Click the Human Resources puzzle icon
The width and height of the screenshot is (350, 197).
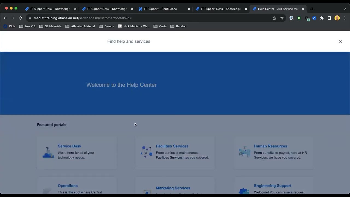tap(244, 152)
